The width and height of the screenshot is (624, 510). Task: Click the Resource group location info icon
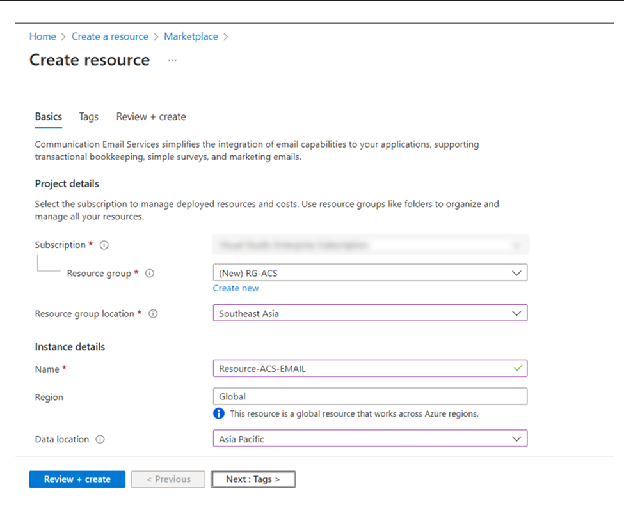tap(153, 314)
